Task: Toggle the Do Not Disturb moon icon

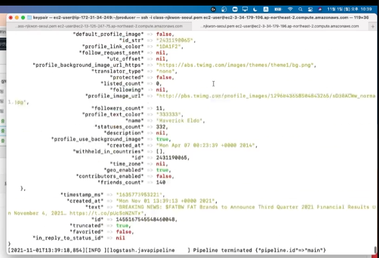Action: click(255, 9)
